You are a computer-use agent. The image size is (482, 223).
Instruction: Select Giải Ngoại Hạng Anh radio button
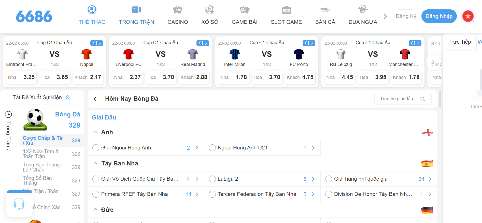96,148
